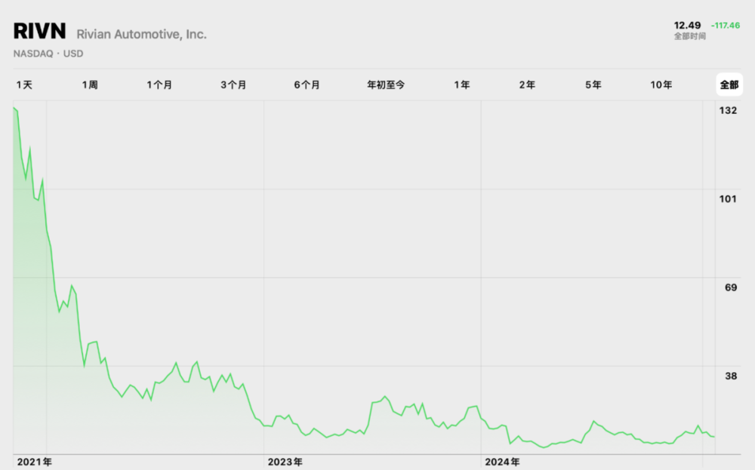
Task: Click the 132 price axis value
Action: click(x=728, y=111)
